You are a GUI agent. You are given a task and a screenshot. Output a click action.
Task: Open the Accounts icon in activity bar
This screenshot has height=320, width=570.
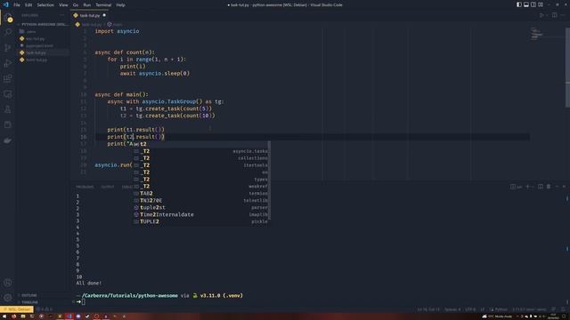pos(8,283)
